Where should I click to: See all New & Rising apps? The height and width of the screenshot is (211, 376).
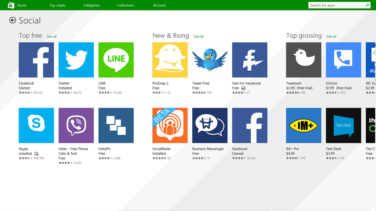[199, 37]
